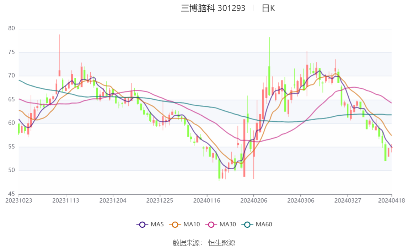Viewport: 408px width, 248px height.
Task: Toggle the MA10 orange legend marker
Action: click(175, 225)
